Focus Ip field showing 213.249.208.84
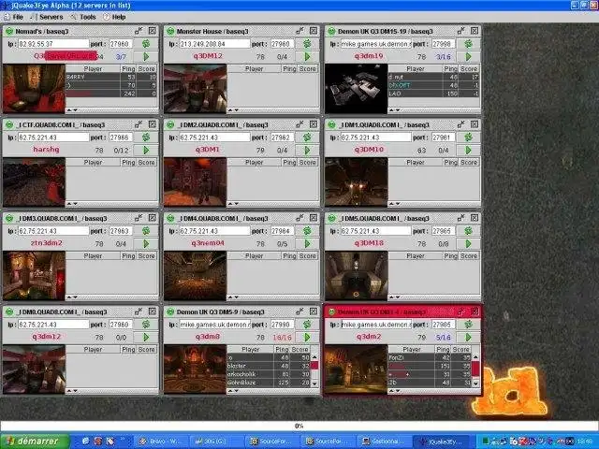The image size is (599, 449). tap(214, 44)
